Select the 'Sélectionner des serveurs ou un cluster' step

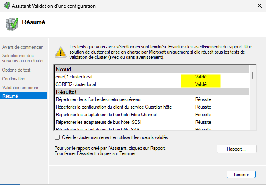(23, 58)
